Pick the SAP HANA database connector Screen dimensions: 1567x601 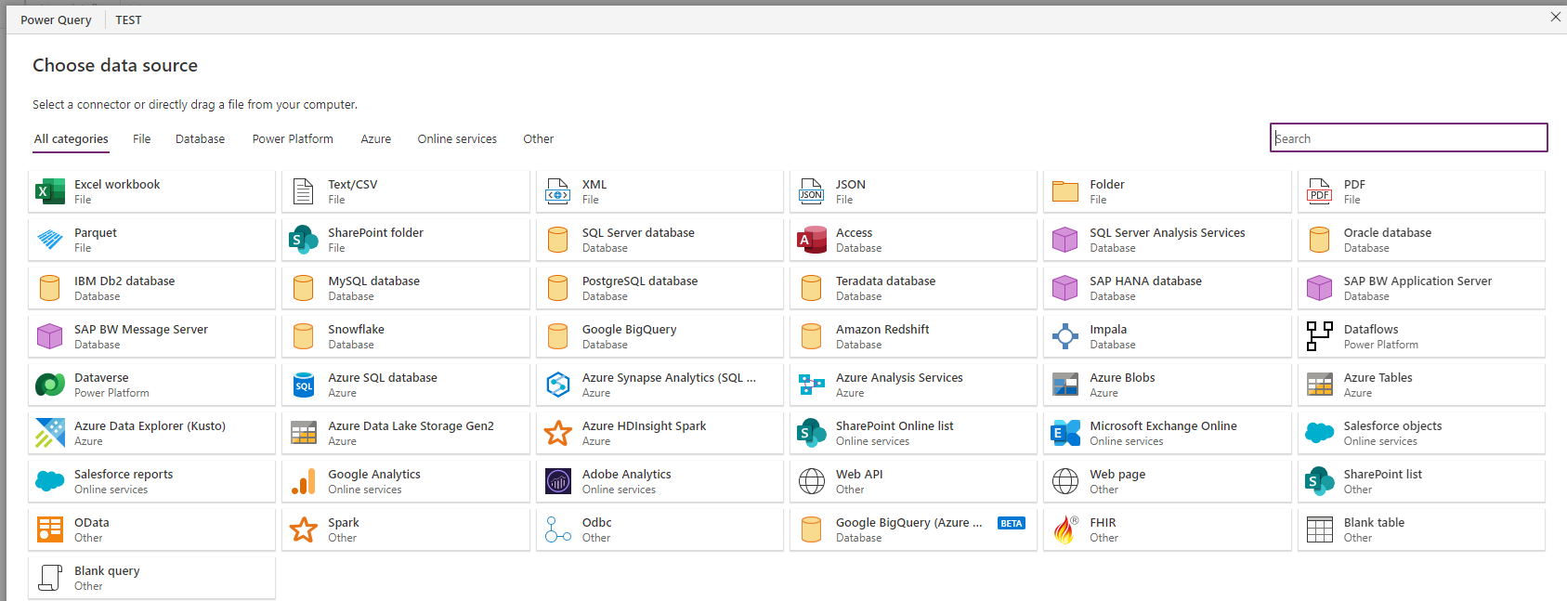1167,288
